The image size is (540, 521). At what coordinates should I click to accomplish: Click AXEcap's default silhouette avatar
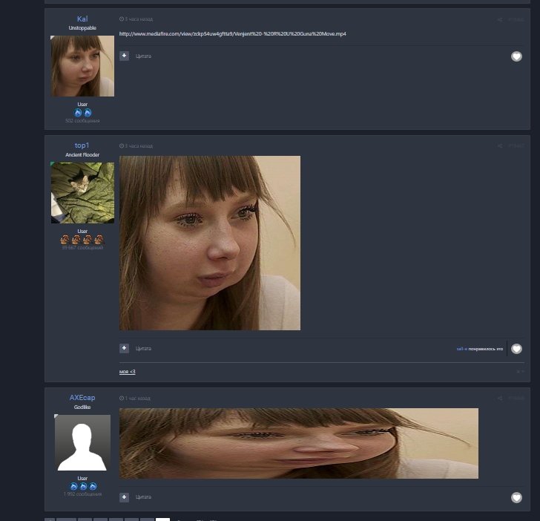click(x=82, y=442)
